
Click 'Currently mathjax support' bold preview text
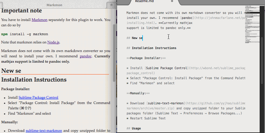(56, 59)
